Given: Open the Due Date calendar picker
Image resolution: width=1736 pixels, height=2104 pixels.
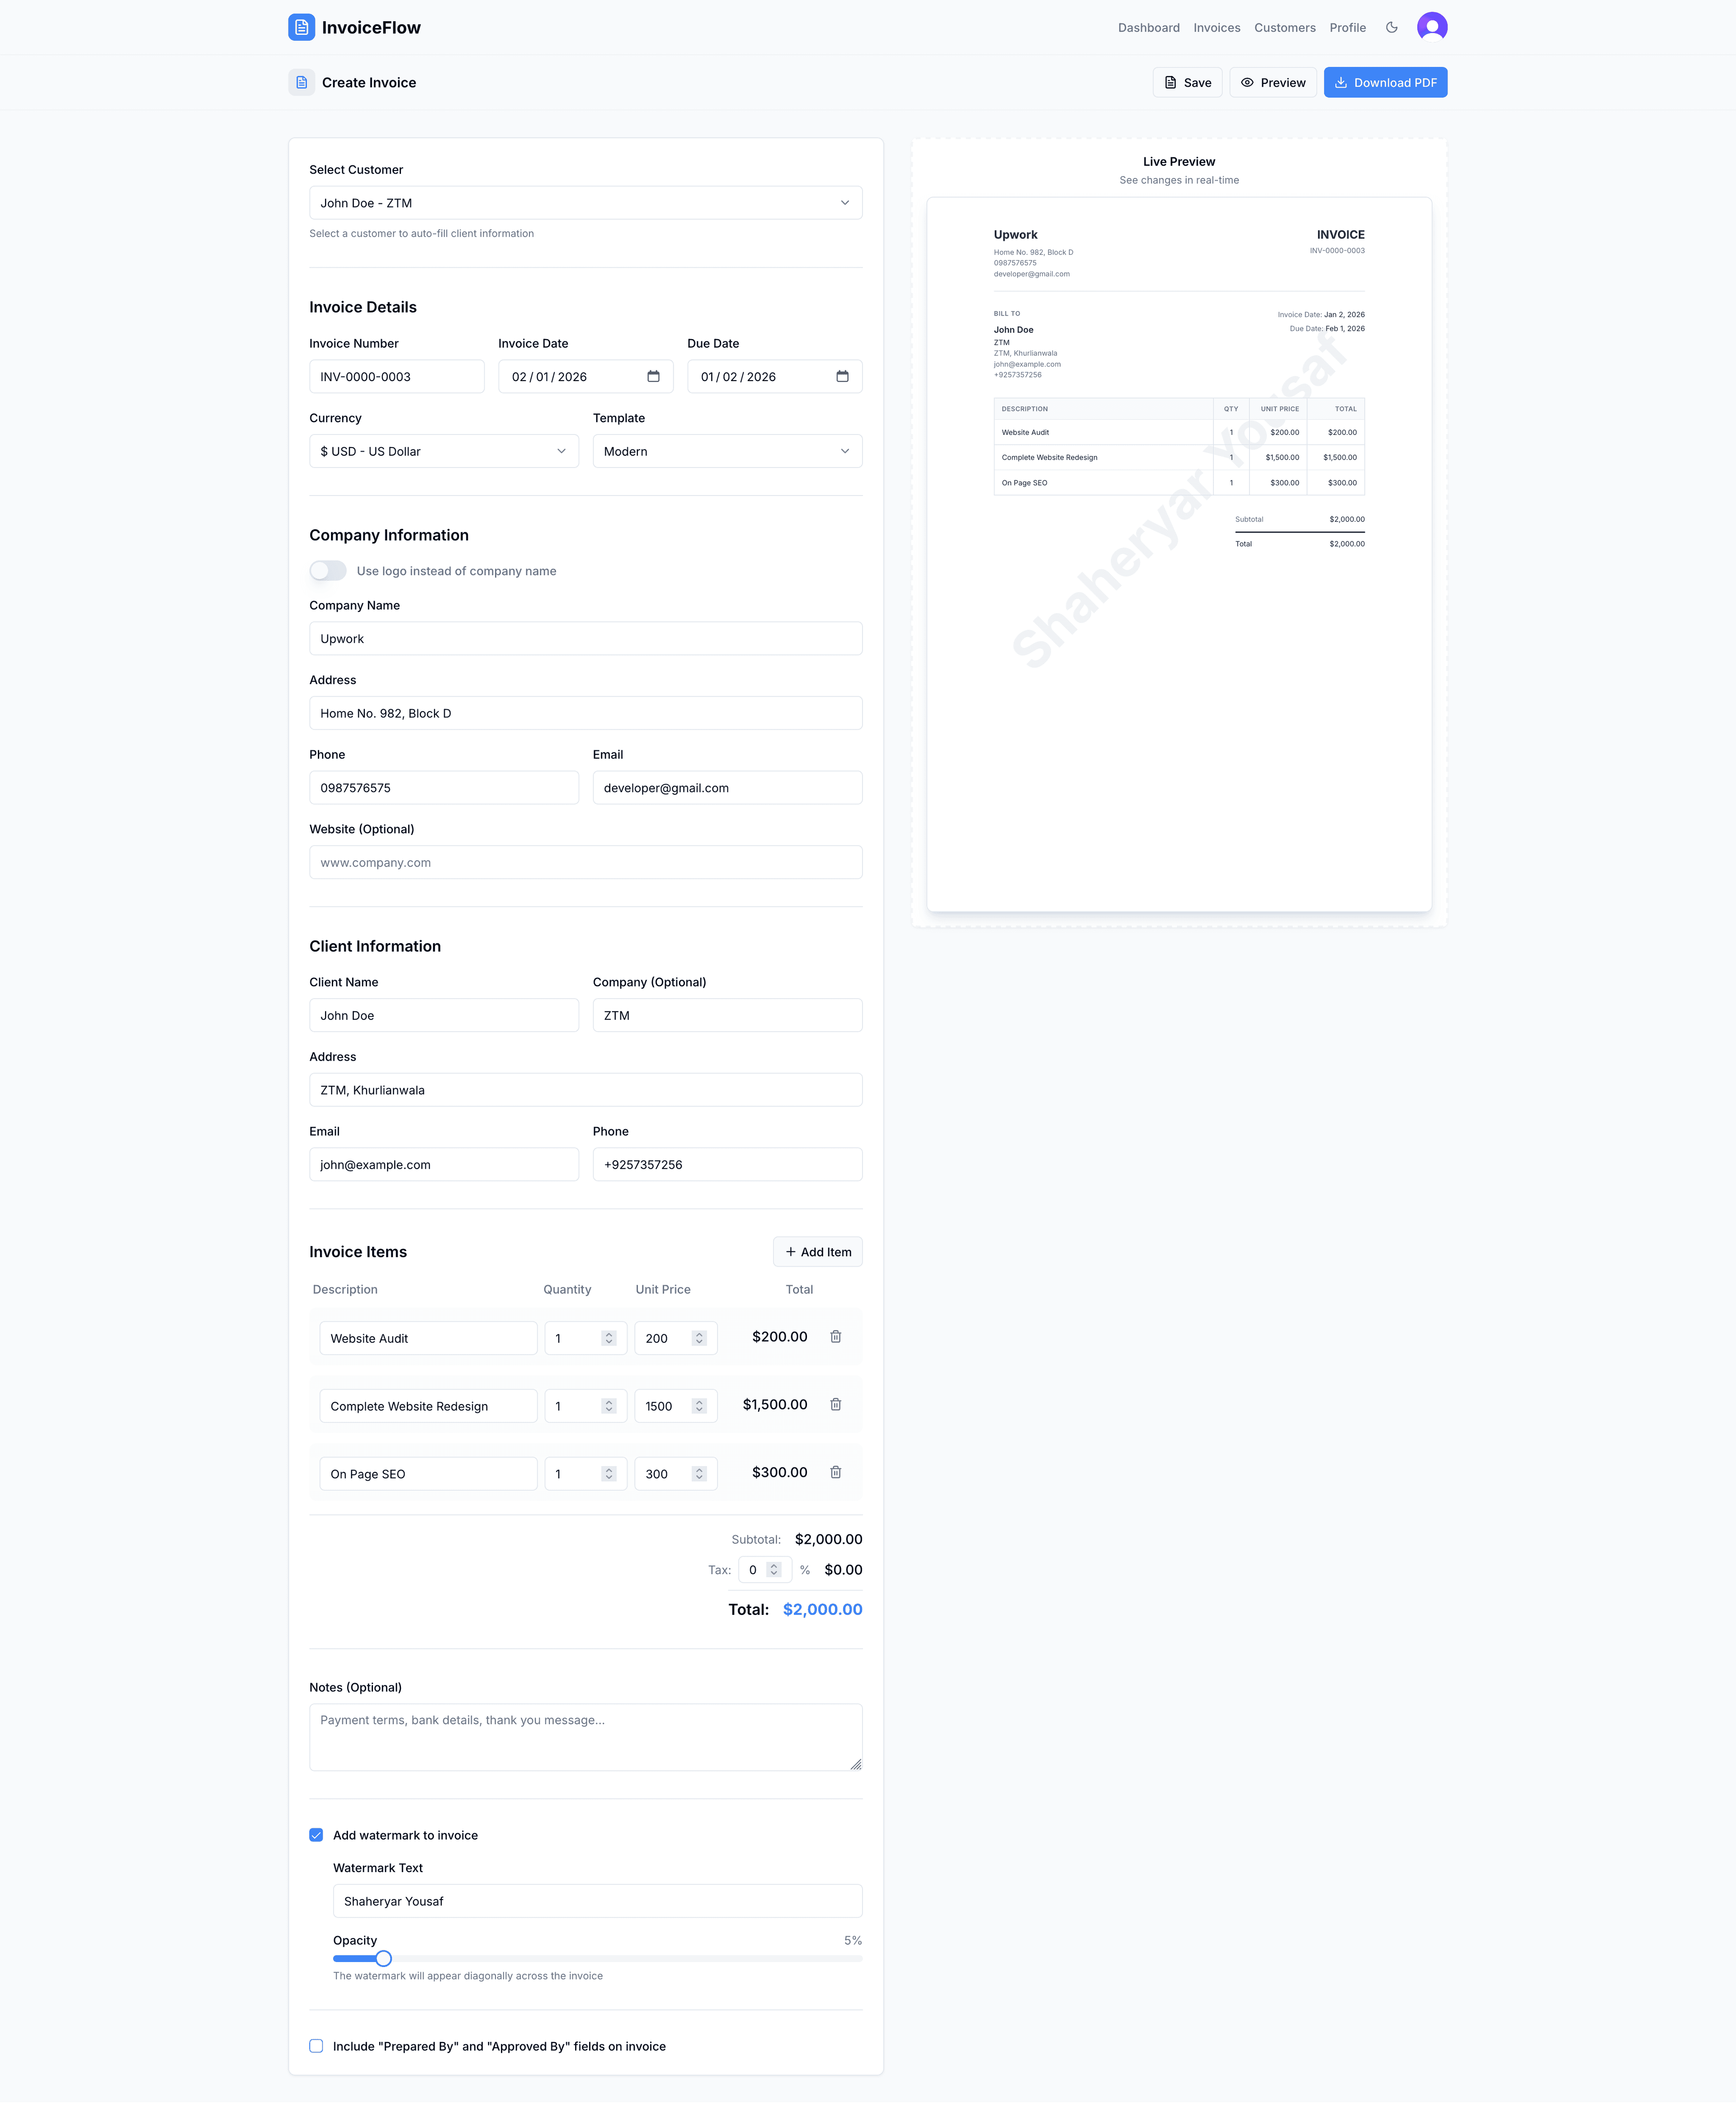Looking at the screenshot, I should tap(843, 376).
